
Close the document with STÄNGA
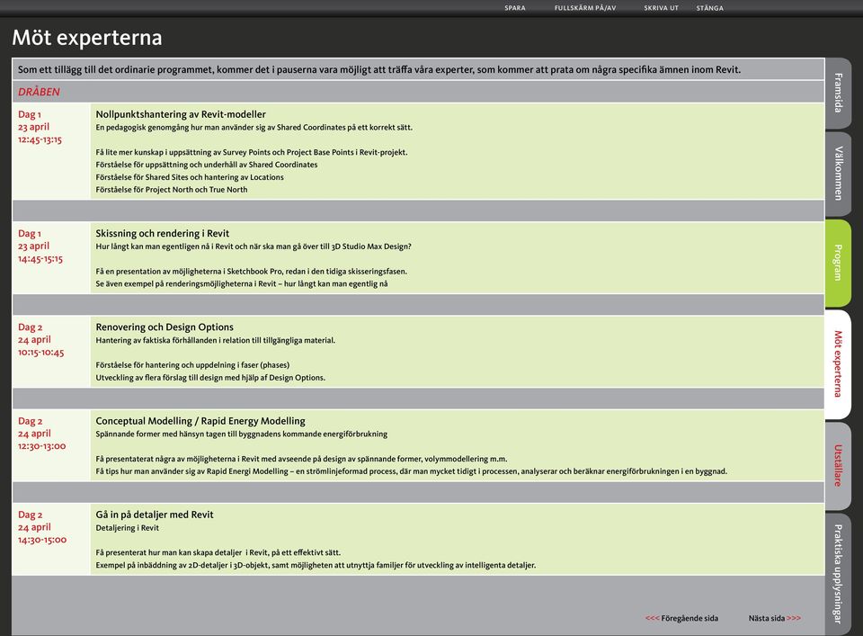(709, 8)
